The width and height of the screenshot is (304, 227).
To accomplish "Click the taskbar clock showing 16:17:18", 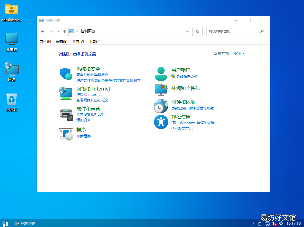I will click(294, 223).
